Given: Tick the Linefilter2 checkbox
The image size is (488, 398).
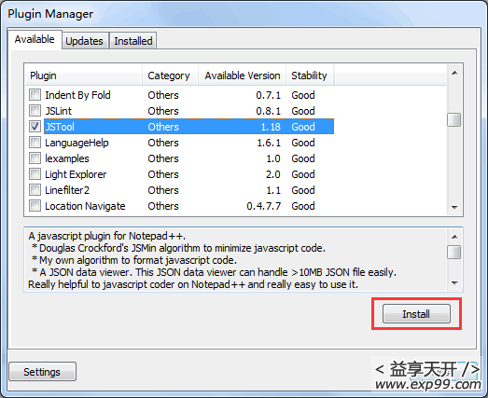Looking at the screenshot, I should click(x=35, y=189).
